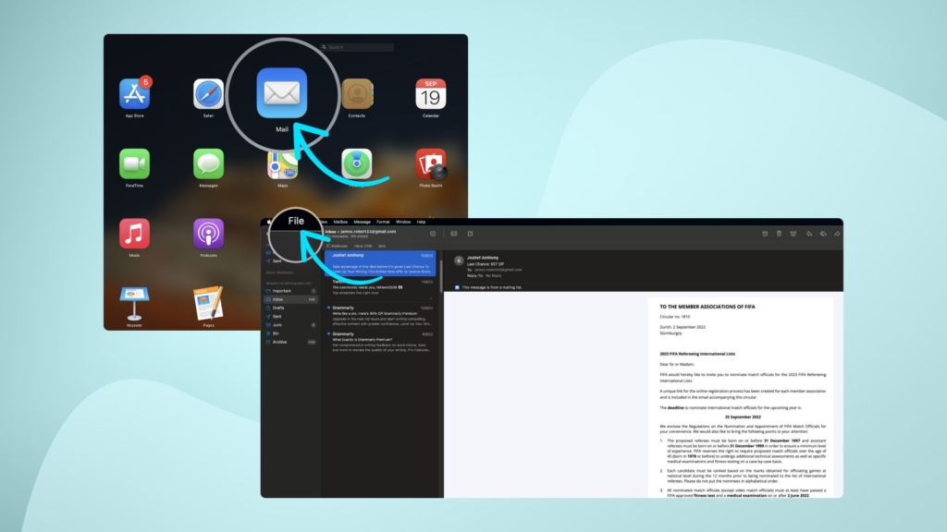Archive the message using the leftmost box icon

point(765,234)
